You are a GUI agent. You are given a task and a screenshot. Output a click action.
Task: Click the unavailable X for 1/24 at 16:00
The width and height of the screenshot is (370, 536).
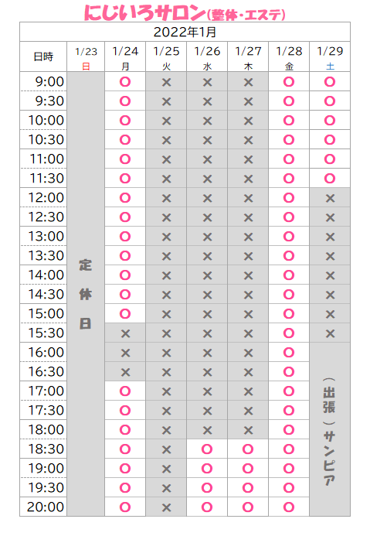(x=125, y=353)
